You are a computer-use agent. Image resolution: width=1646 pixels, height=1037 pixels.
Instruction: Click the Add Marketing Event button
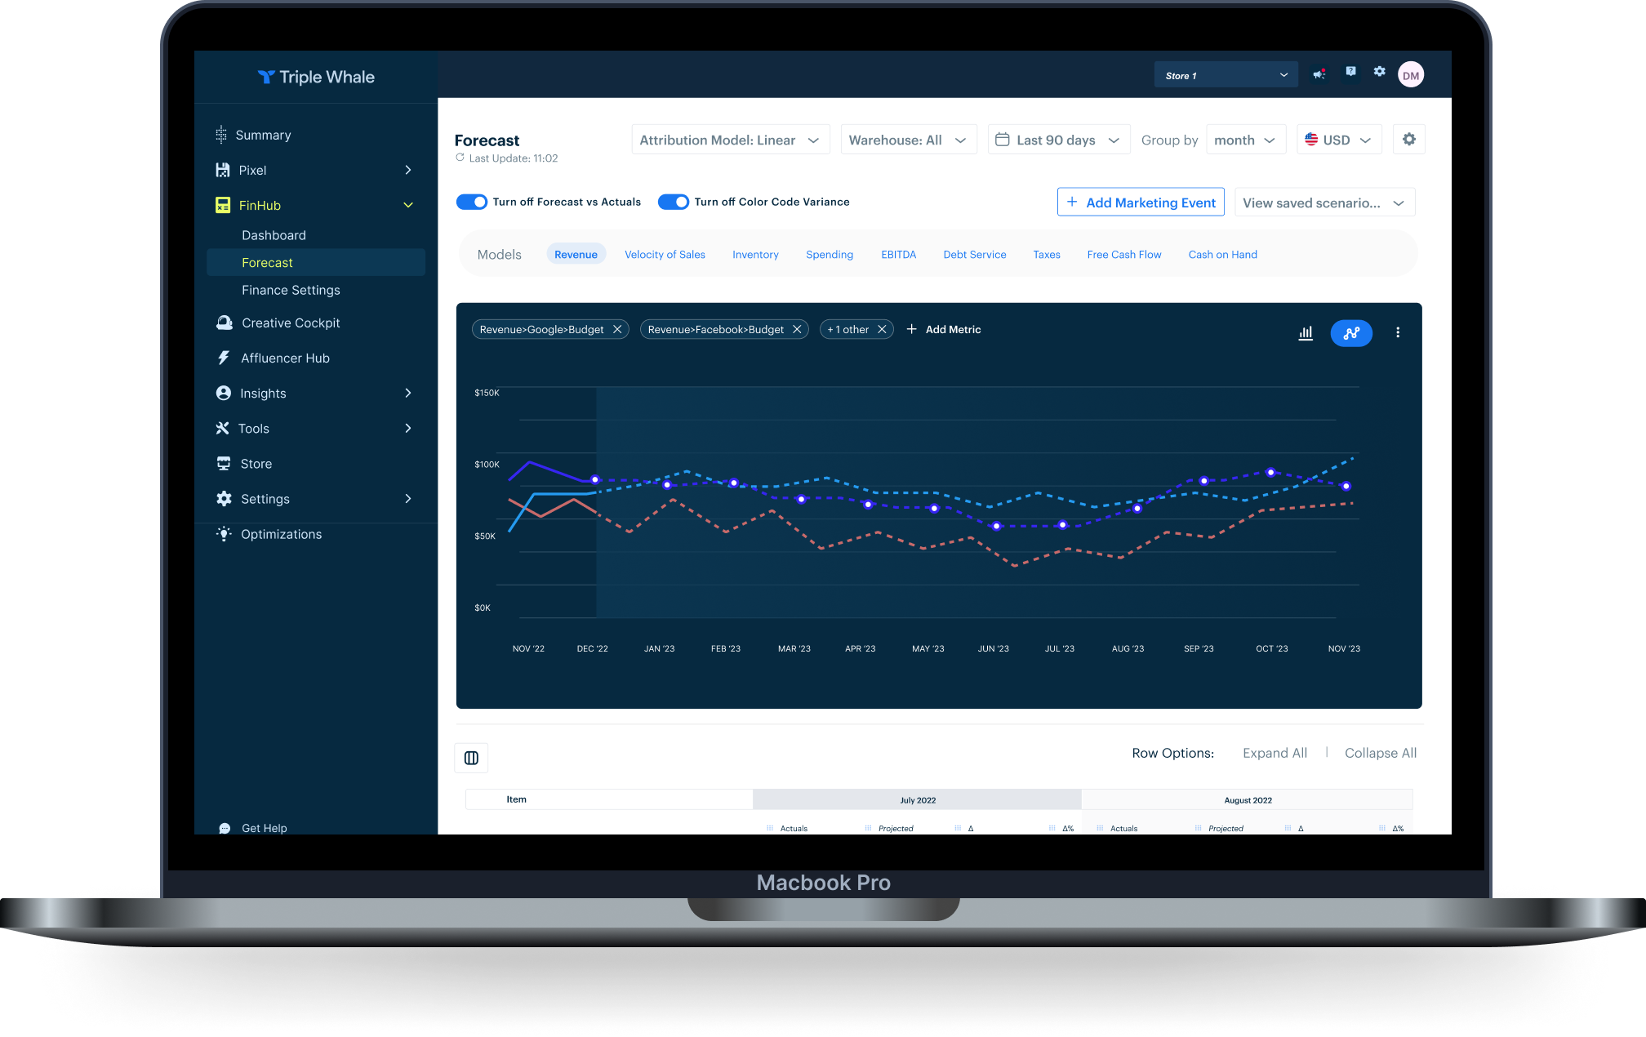point(1141,203)
